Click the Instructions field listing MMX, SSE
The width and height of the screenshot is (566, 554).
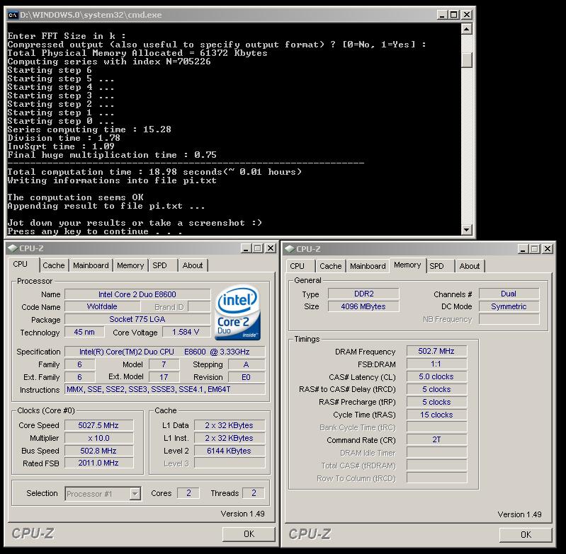click(164, 389)
